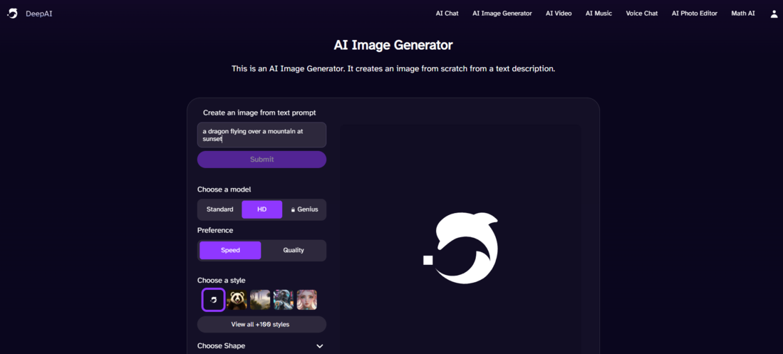Open the user profile account icon
783x354 pixels.
(x=774, y=14)
